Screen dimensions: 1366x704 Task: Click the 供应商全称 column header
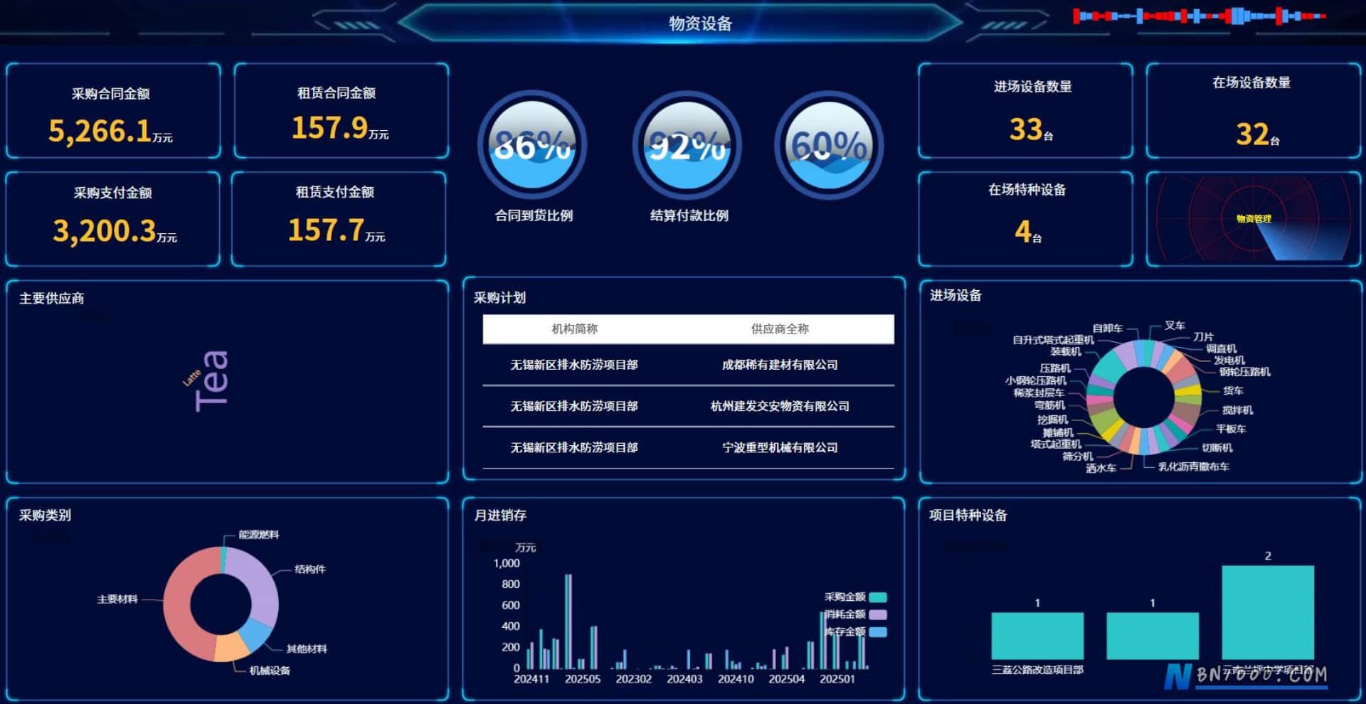click(x=780, y=329)
